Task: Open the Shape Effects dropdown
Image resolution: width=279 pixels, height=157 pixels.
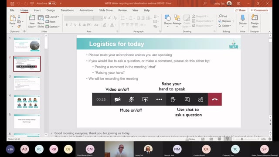Action: (202, 26)
